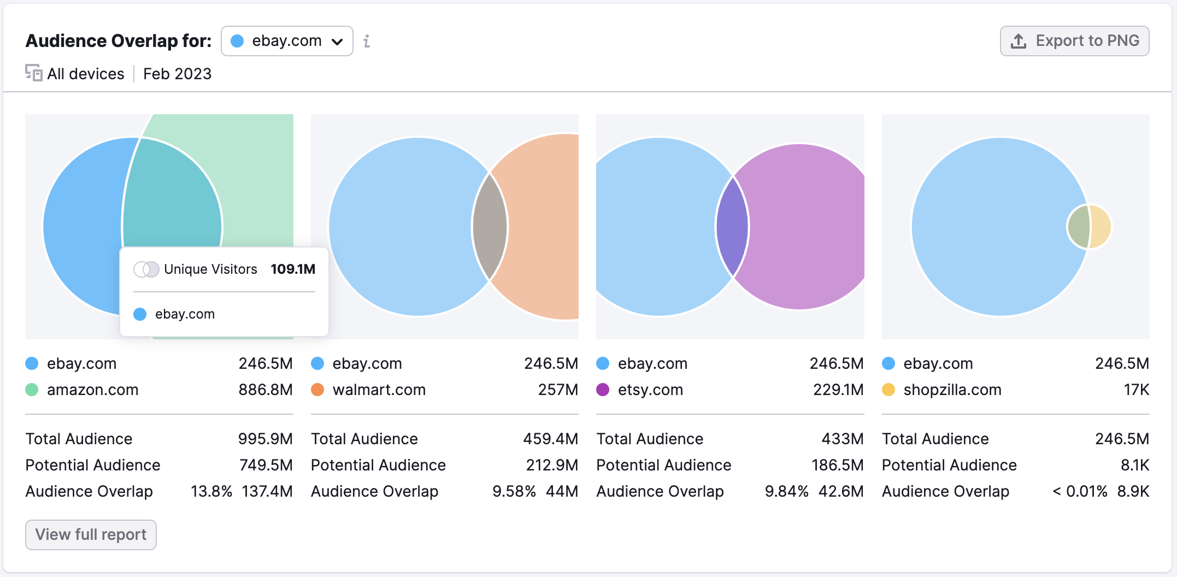The height and width of the screenshot is (577, 1177).
Task: Open the ebay.com domain dropdown
Action: (287, 41)
